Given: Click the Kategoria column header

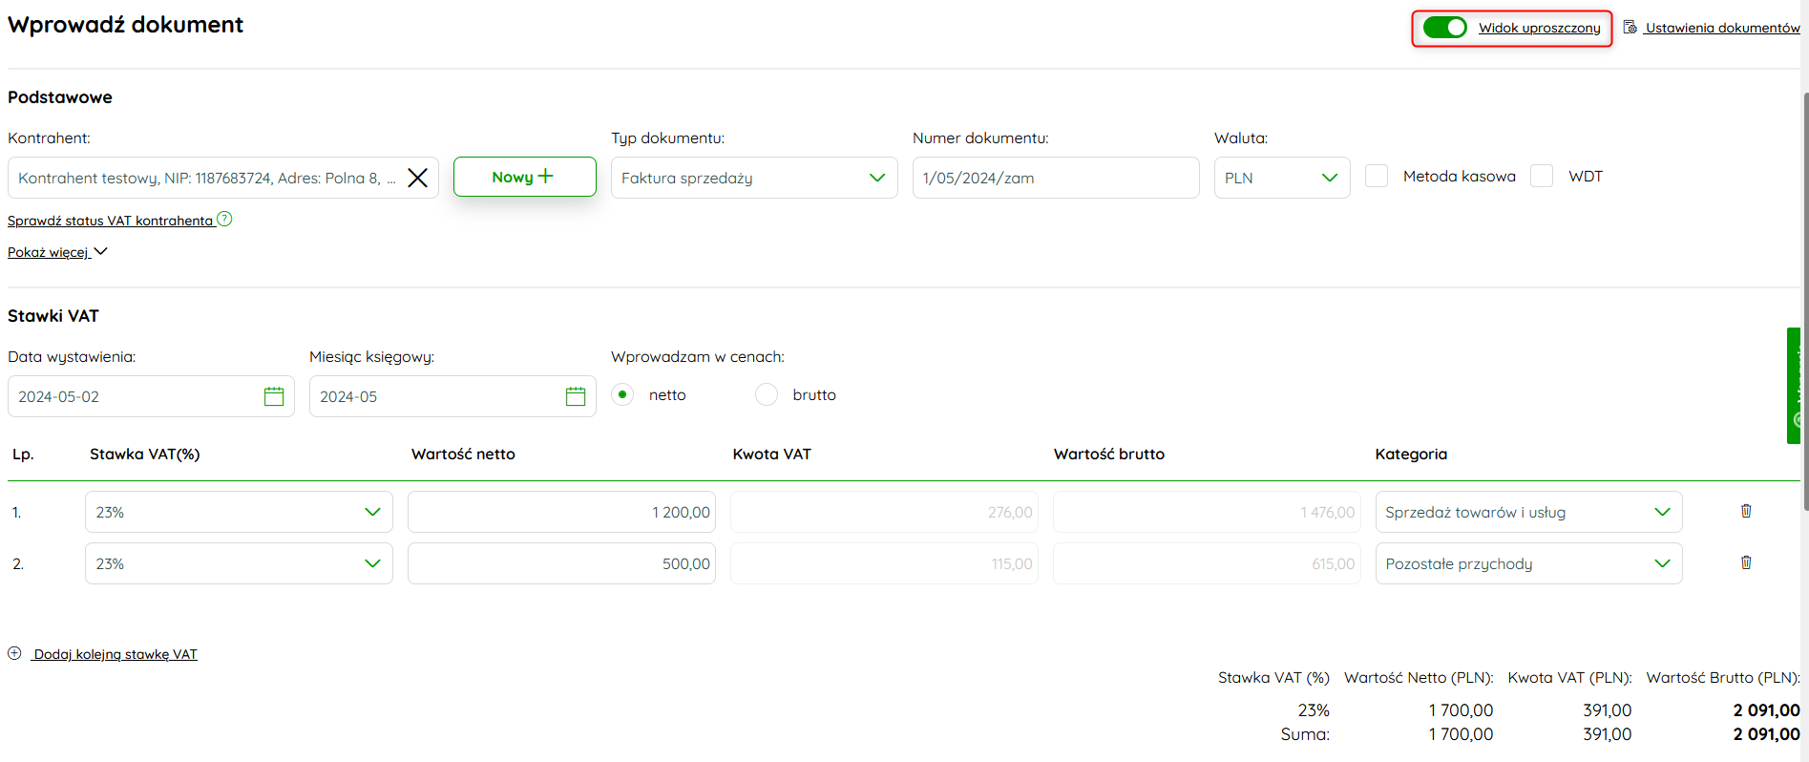Looking at the screenshot, I should pos(1411,454).
